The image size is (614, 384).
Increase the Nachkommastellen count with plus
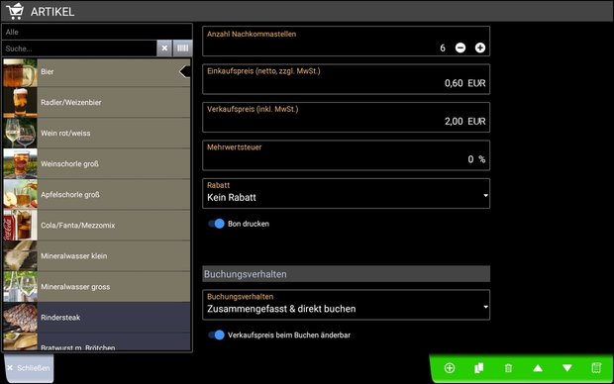coord(480,48)
